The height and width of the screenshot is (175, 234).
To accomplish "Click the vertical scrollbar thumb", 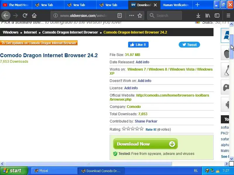I will (x=231, y=47).
